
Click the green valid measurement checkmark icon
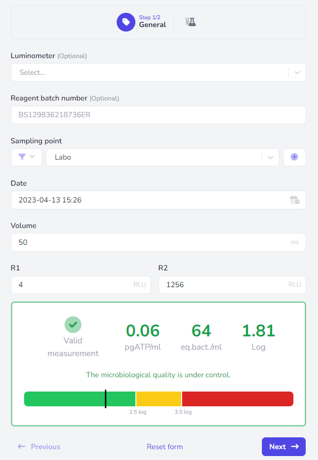pos(73,325)
